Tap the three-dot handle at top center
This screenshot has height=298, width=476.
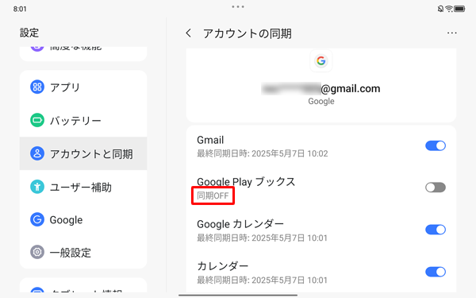coord(238,6)
